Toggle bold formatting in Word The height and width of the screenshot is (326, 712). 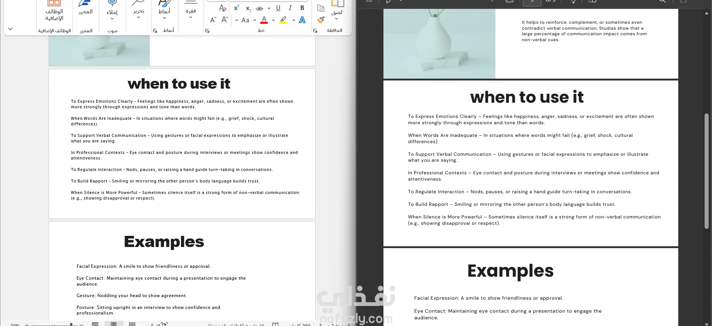302,8
